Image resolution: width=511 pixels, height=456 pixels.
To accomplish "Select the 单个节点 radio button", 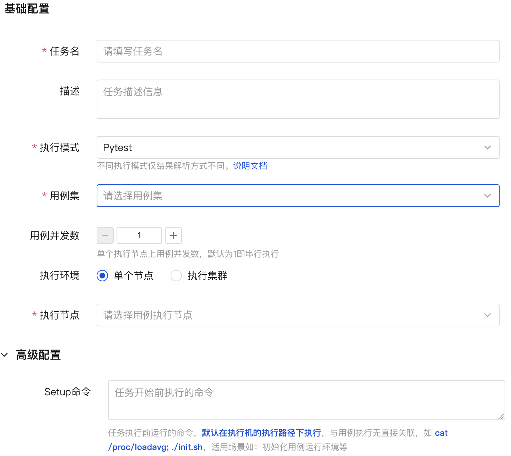I will click(102, 276).
